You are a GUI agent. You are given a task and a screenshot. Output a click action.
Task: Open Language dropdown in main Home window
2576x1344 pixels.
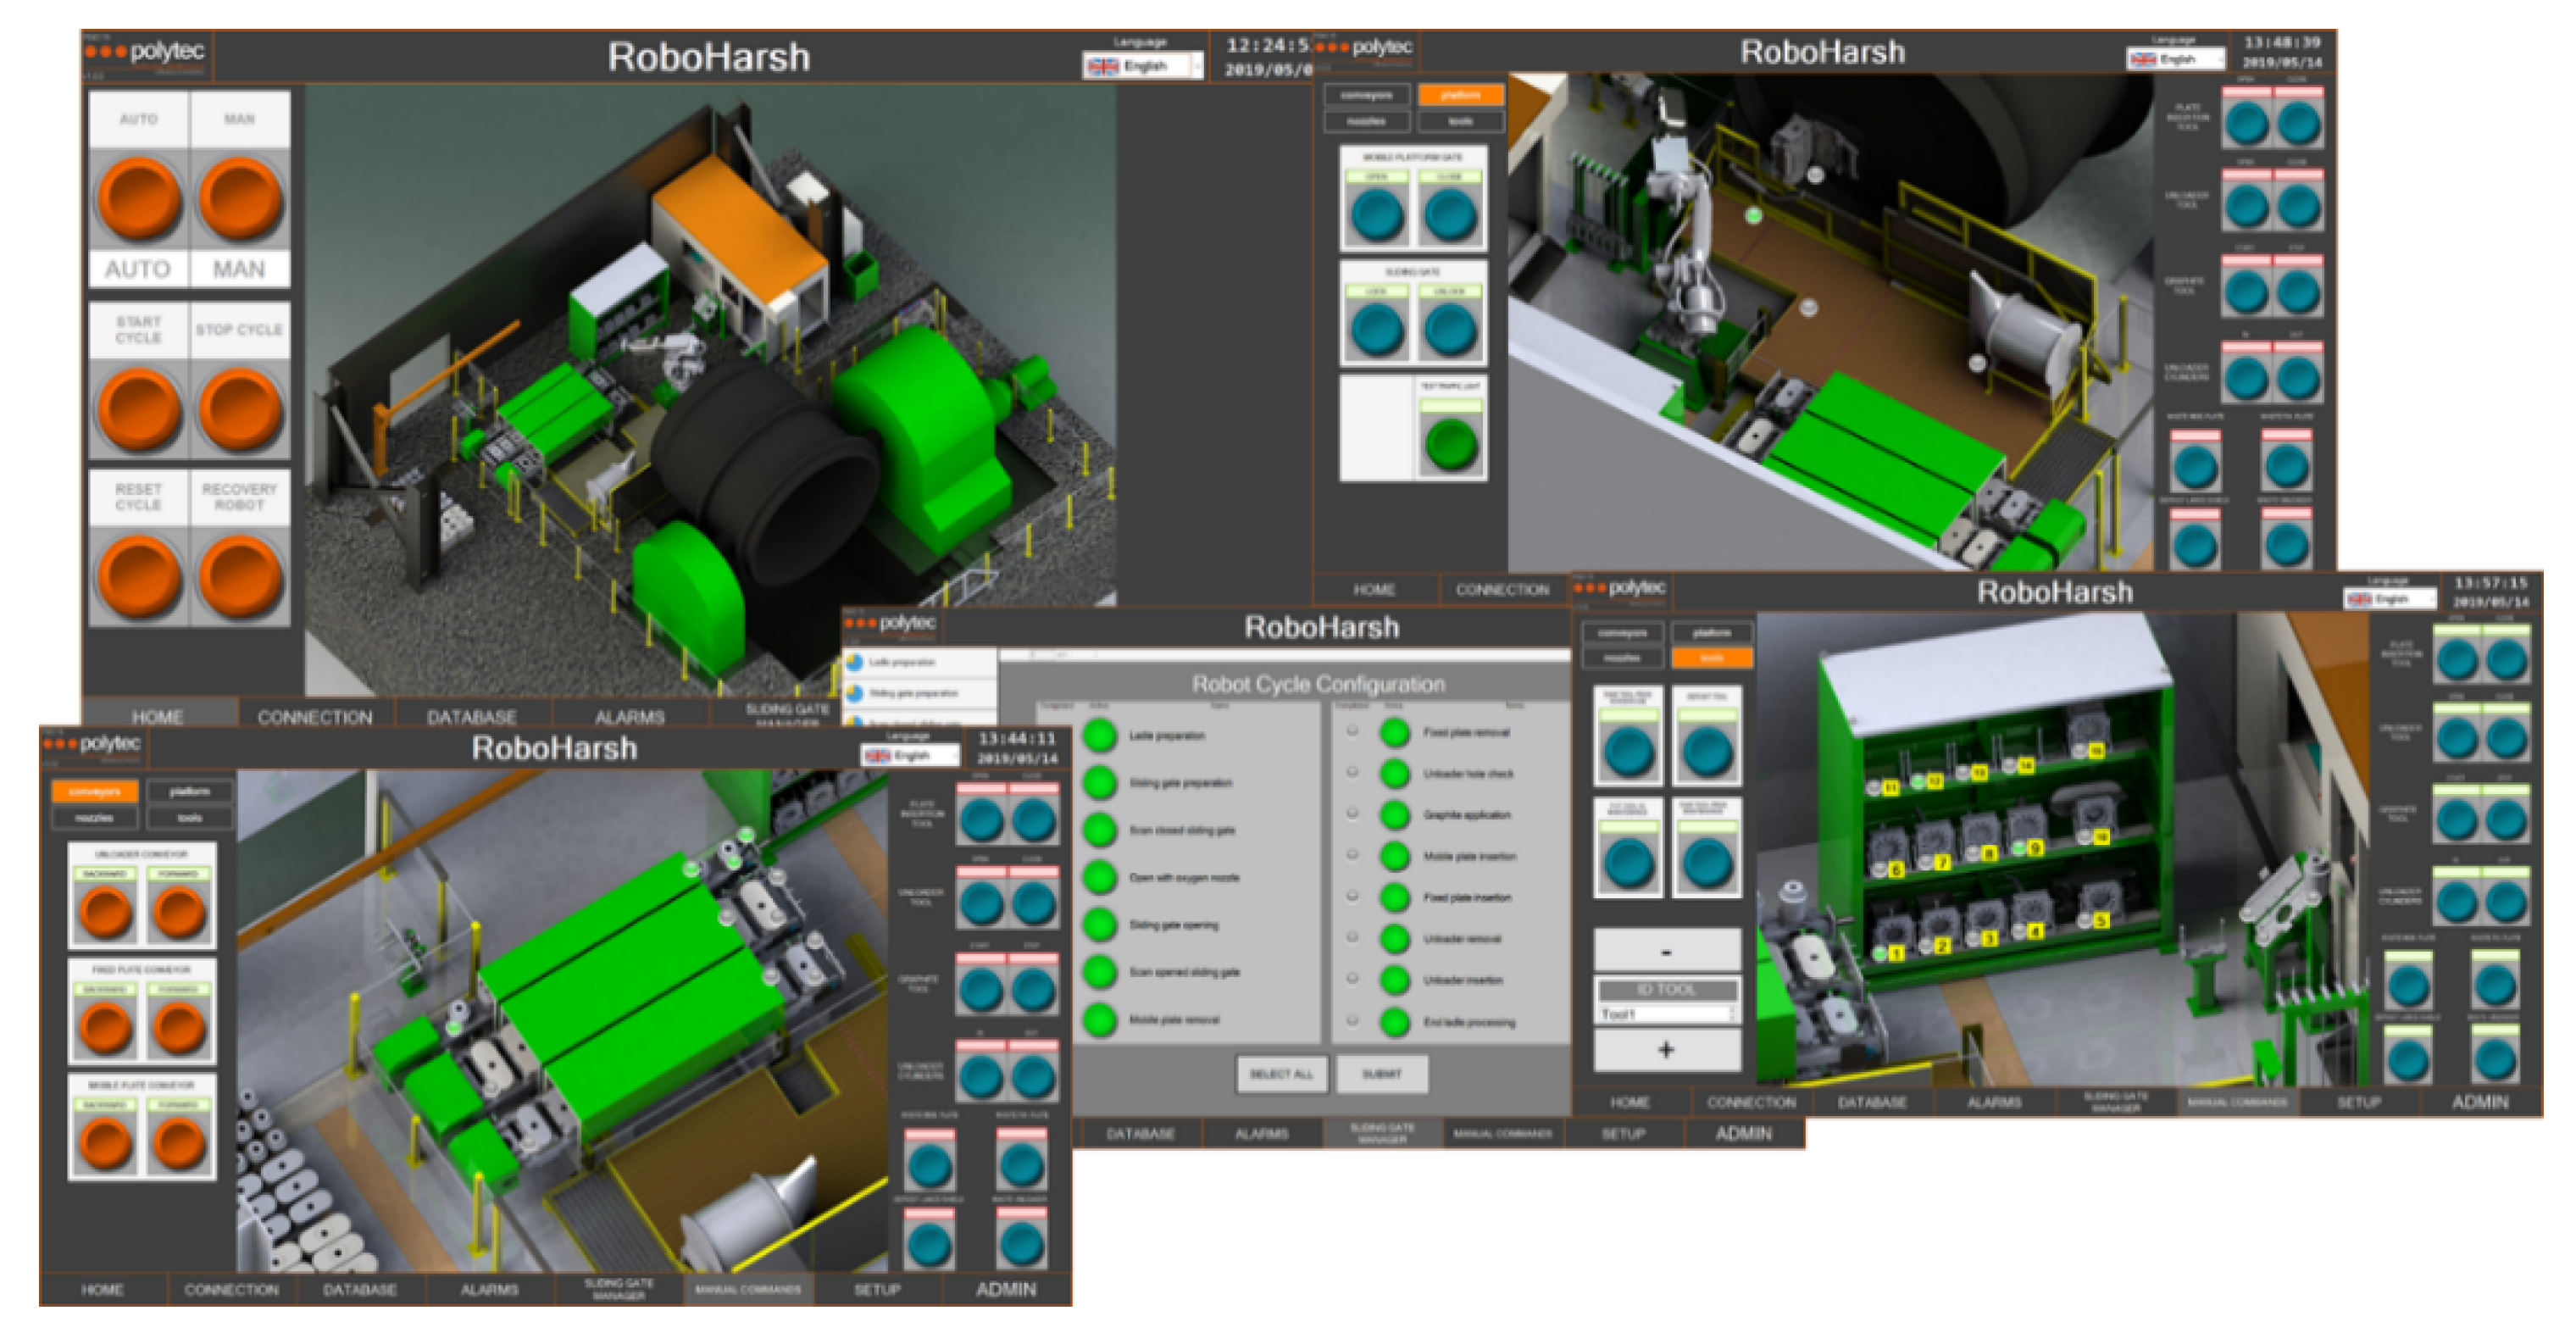click(x=1143, y=66)
